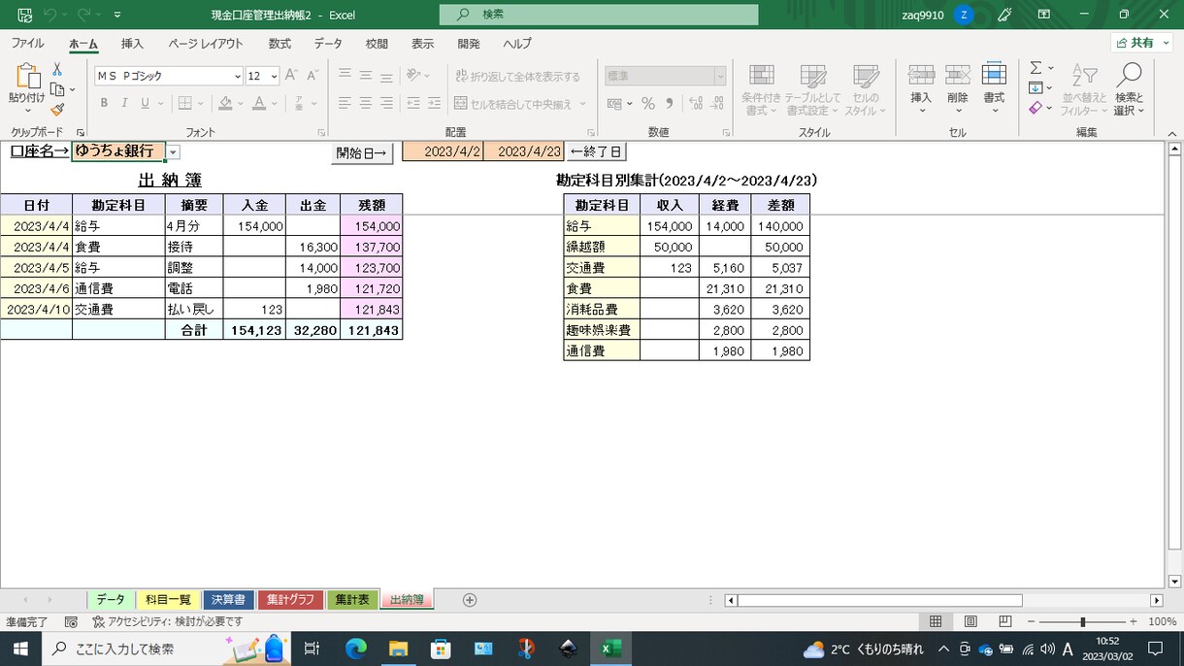
Task: Click the zoom slider handle
Action: (1082, 621)
